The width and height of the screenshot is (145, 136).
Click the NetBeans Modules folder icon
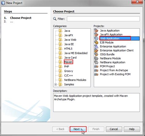click(x=61, y=80)
